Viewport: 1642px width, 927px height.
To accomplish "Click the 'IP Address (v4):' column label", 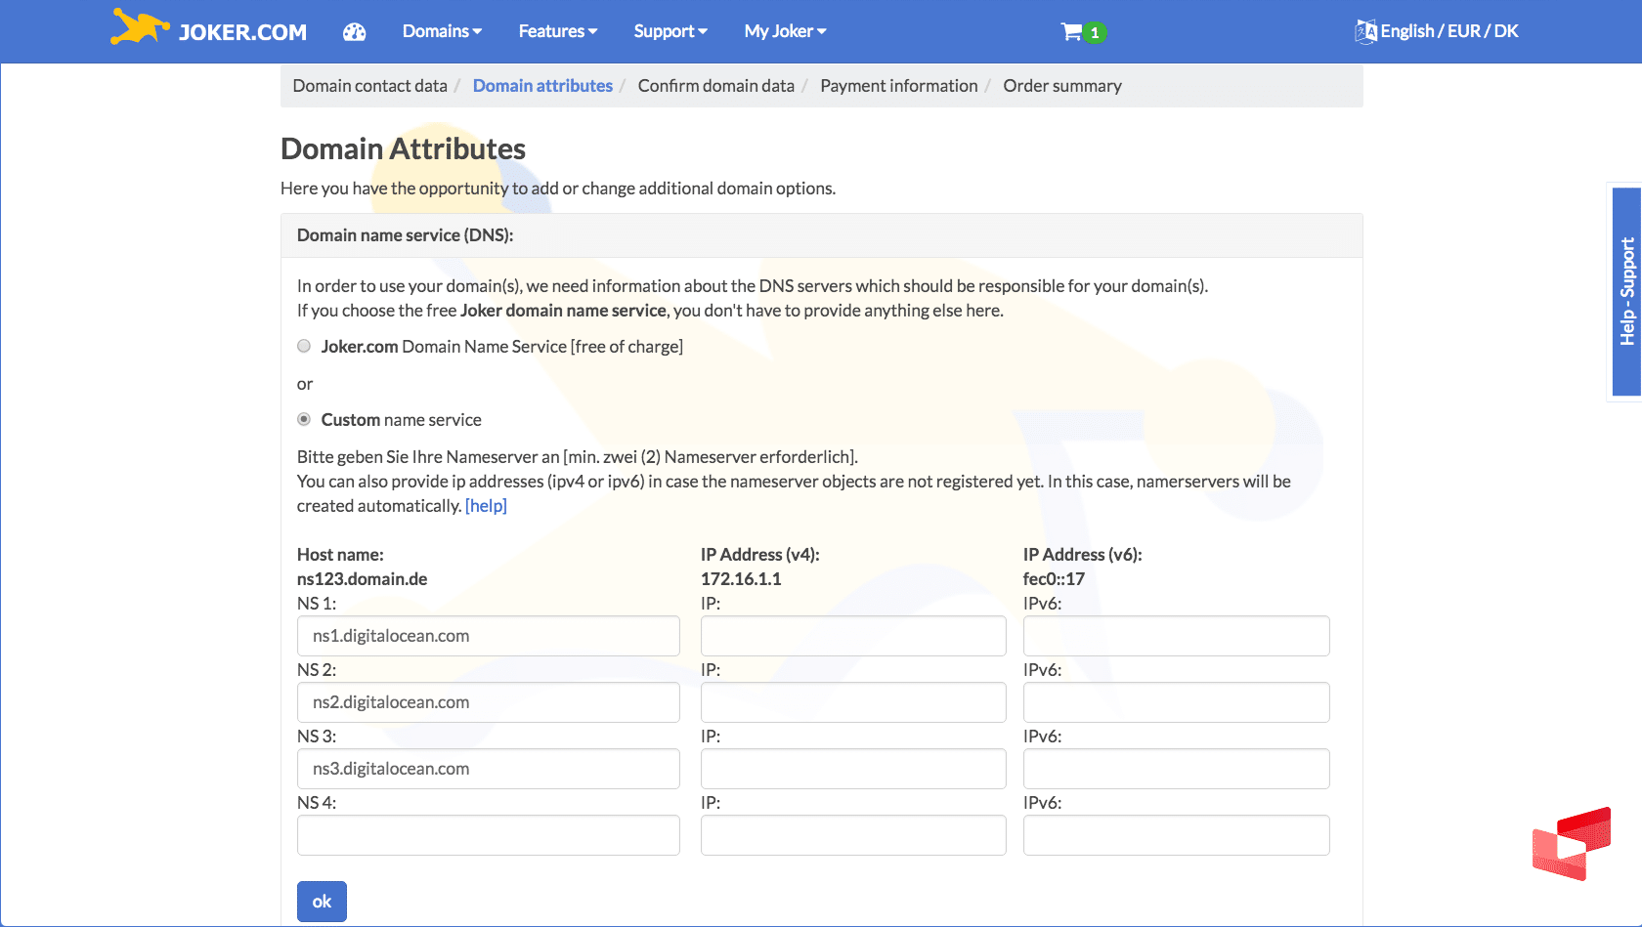I will coord(760,555).
